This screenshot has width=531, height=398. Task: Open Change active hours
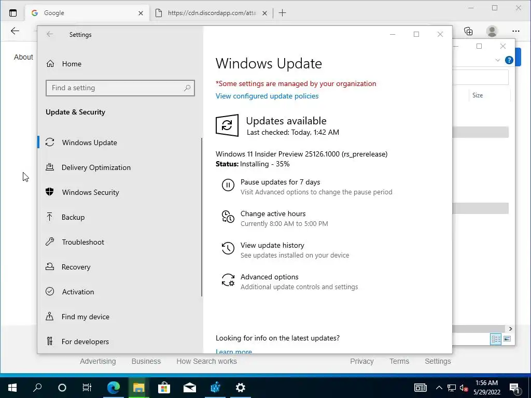[x=273, y=214]
